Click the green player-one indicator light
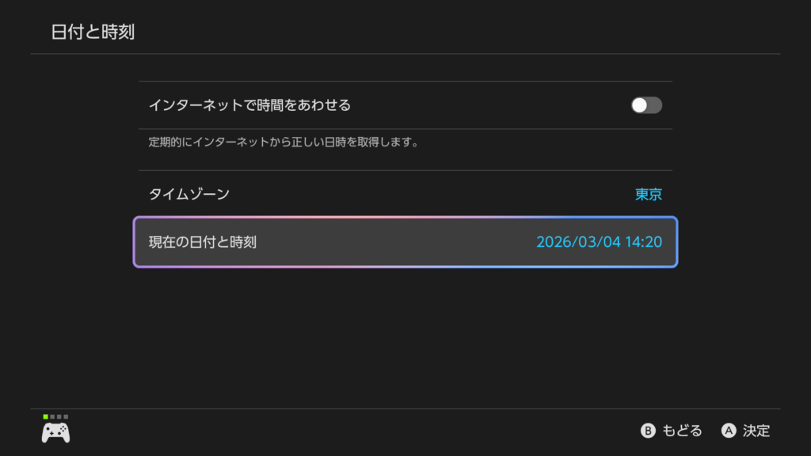This screenshot has width=811, height=456. pos(46,416)
